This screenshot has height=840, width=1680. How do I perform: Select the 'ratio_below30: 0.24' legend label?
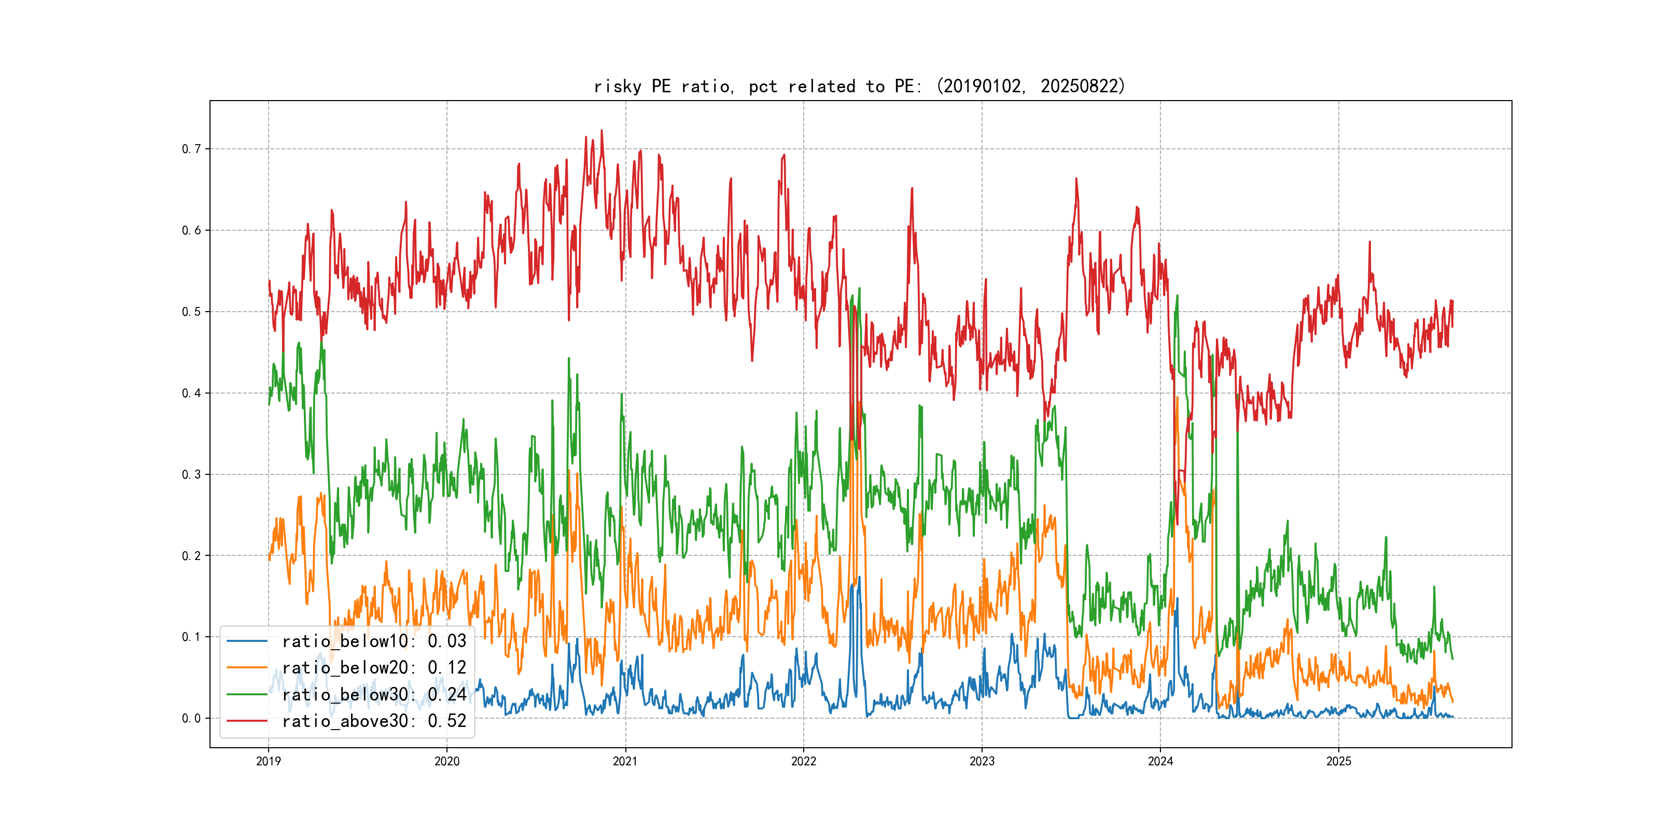(x=374, y=695)
